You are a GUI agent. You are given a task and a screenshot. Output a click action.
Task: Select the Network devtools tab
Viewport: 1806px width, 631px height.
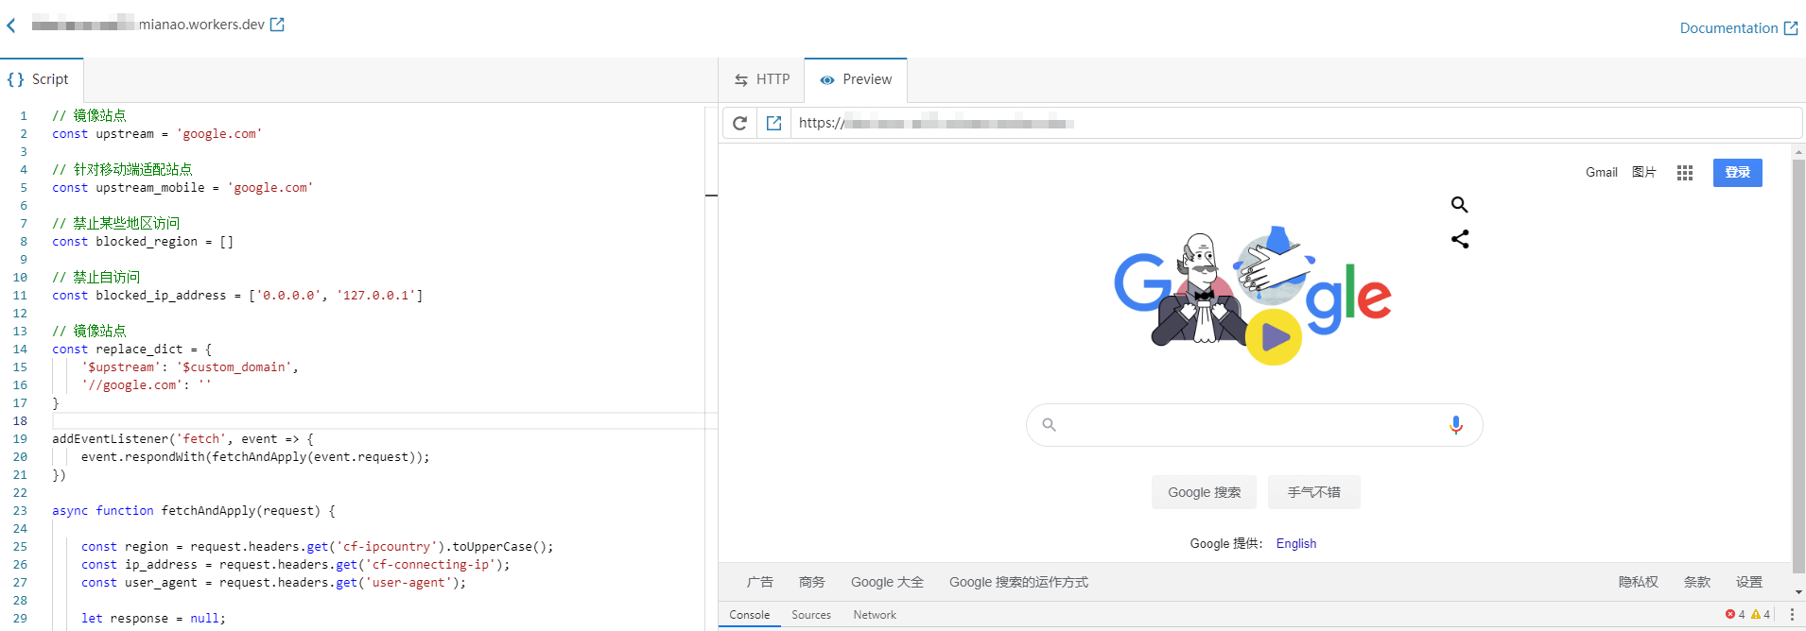(875, 615)
